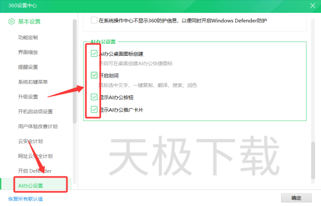
Task: Open 开启 Defender settings
Action: tap(35, 171)
